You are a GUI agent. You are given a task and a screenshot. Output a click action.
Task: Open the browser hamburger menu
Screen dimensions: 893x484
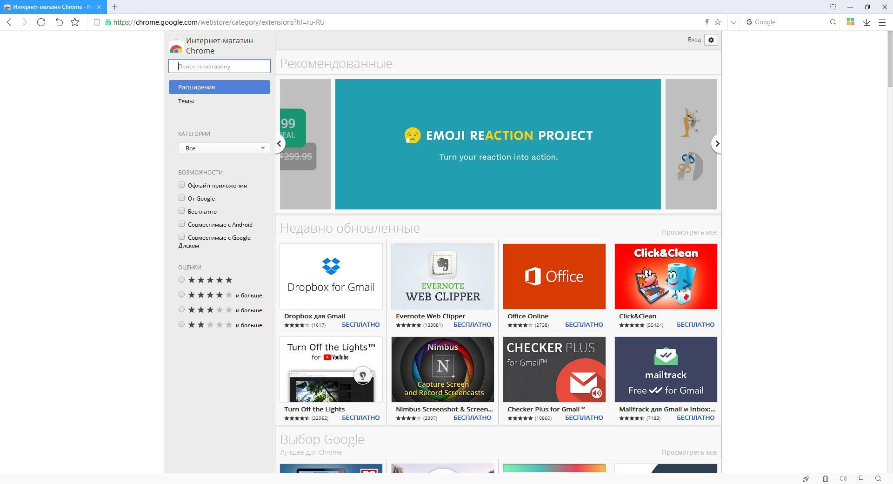point(882,22)
